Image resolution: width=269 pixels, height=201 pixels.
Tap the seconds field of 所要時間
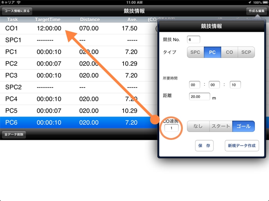tap(235, 85)
